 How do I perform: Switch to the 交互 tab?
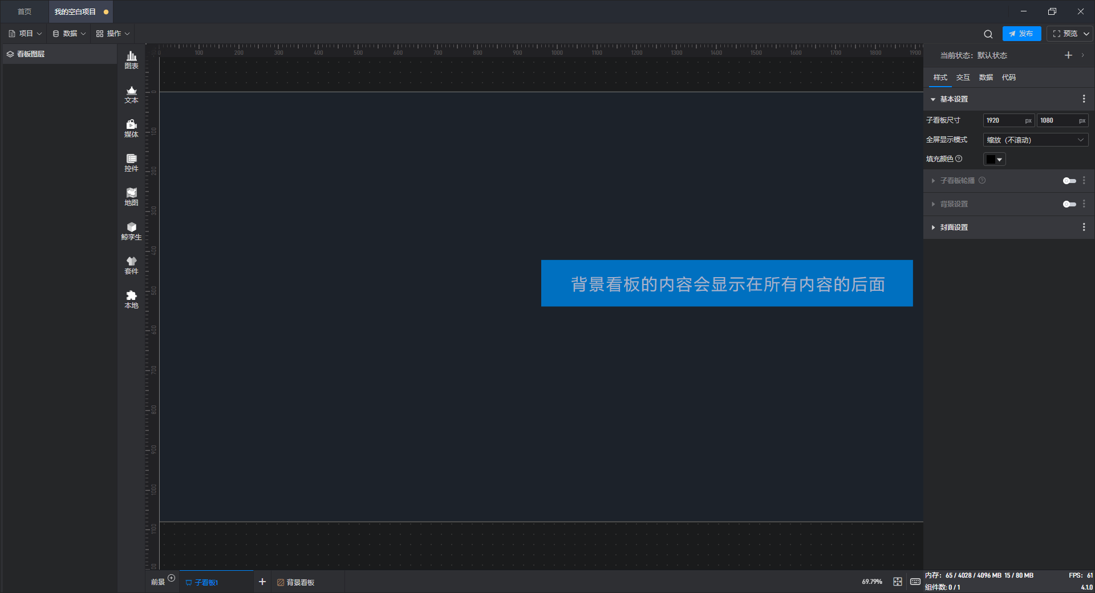[x=963, y=78]
